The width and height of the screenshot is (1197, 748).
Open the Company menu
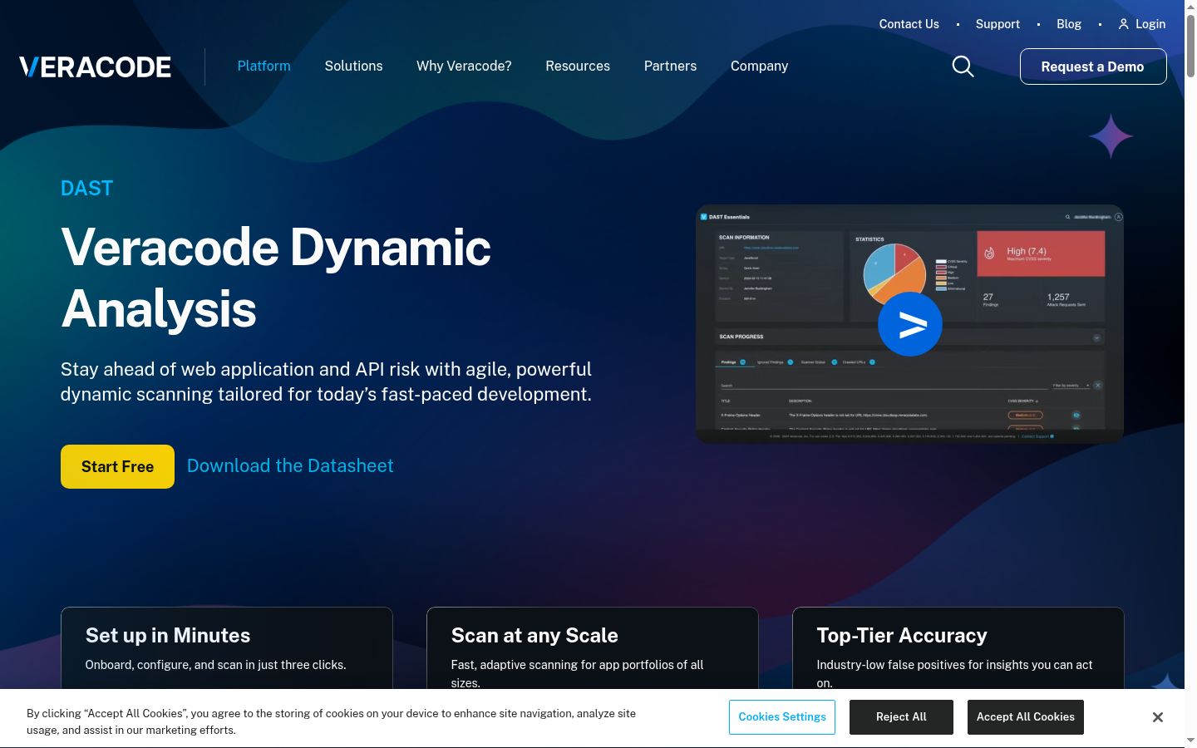(x=759, y=66)
